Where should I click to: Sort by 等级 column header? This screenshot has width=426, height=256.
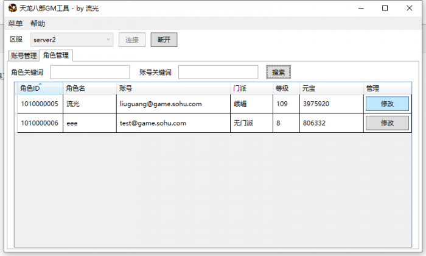tap(286, 88)
